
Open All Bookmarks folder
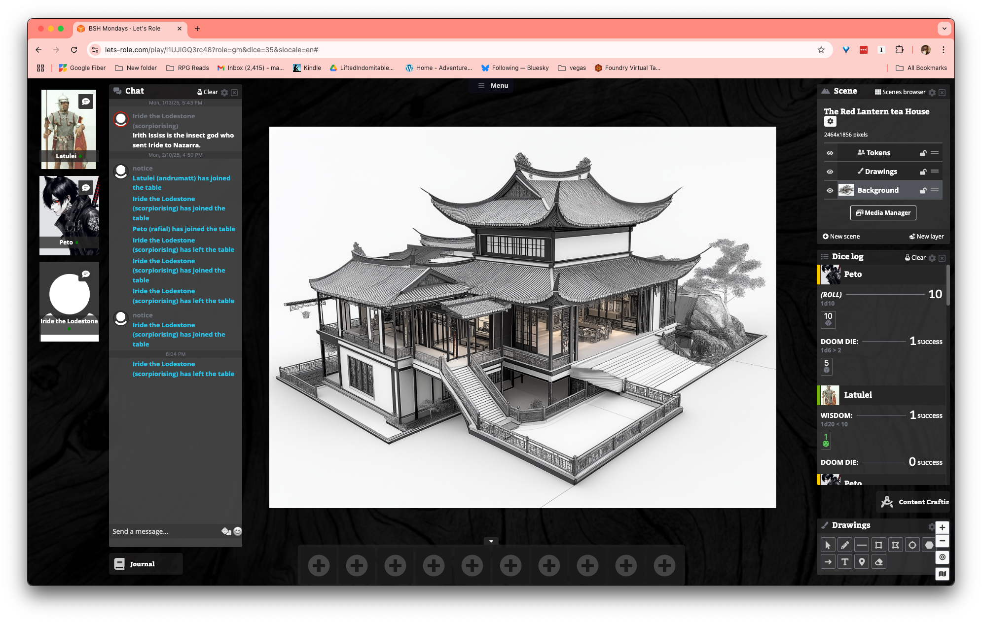[921, 68]
